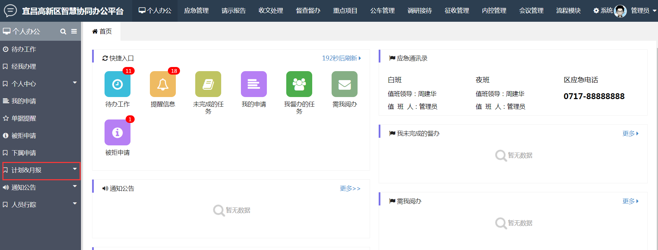The width and height of the screenshot is (658, 250).
Task: Open 征收管理 top menu
Action: click(457, 11)
